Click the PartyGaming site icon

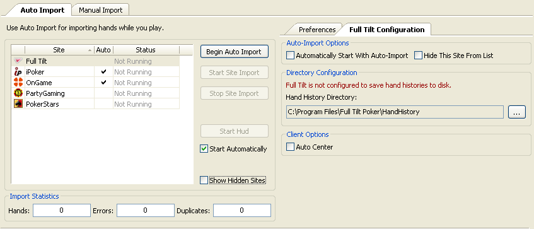click(18, 93)
